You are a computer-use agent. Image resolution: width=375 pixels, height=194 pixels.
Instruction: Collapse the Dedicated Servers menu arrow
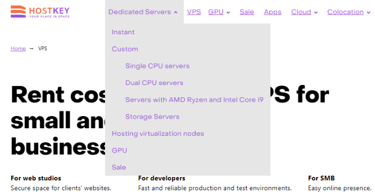(x=176, y=12)
